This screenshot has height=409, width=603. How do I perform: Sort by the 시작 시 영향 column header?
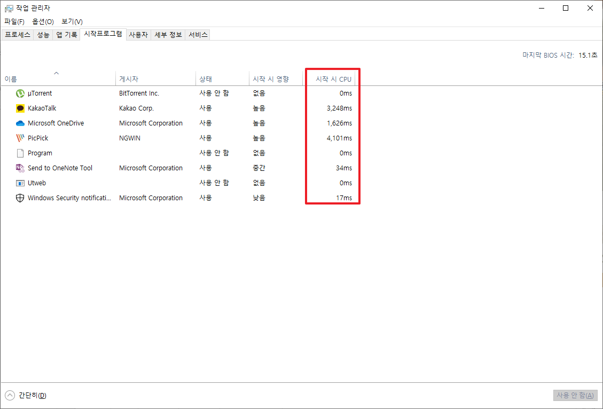click(276, 79)
